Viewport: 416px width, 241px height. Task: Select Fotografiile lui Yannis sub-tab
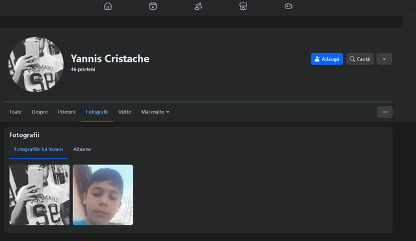(39, 149)
